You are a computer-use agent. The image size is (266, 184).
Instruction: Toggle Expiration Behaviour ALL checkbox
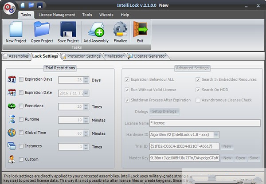pos(127,79)
